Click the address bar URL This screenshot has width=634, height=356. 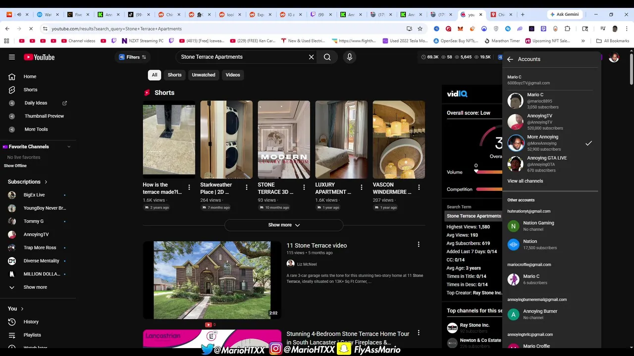116,29
